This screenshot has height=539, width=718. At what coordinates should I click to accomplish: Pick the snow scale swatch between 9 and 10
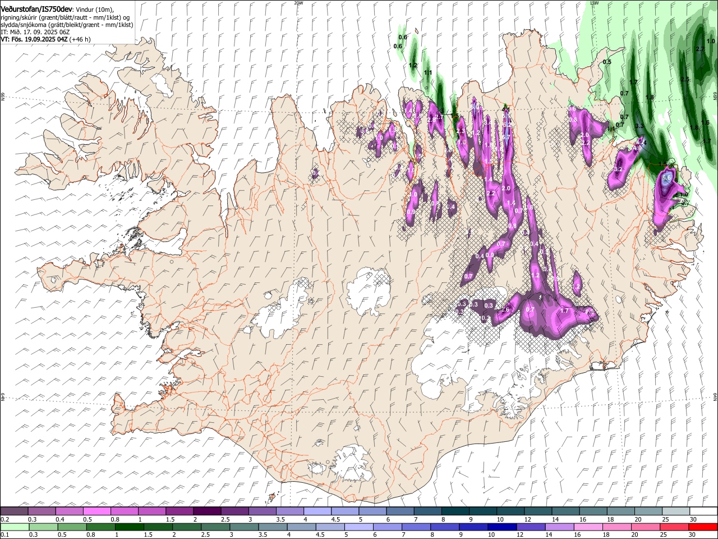pyautogui.click(x=484, y=511)
